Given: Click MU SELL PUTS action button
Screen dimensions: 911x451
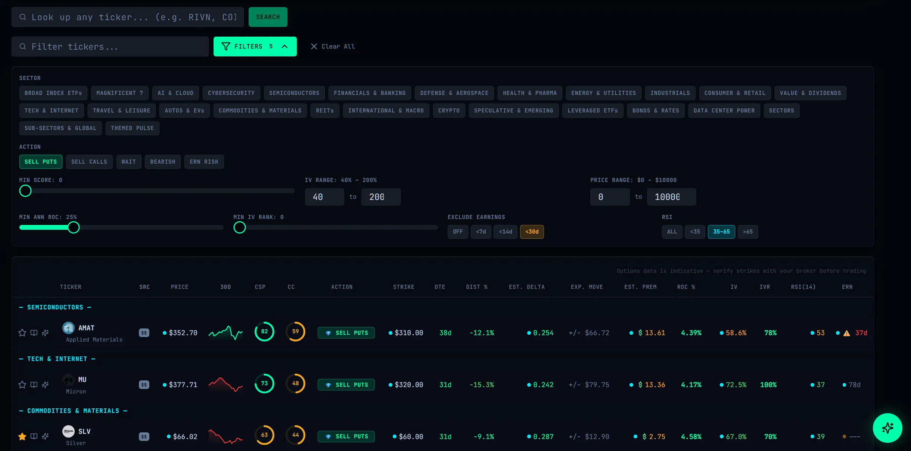Looking at the screenshot, I should (x=346, y=384).
